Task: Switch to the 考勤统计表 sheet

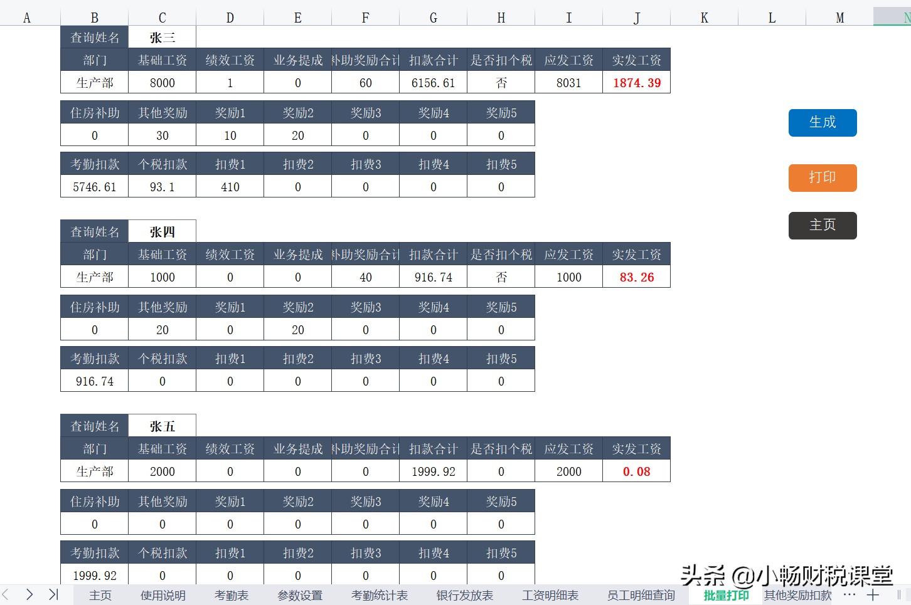Action: [379, 595]
